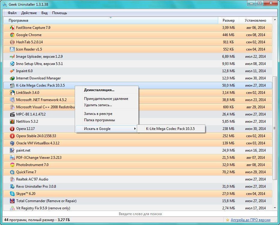Click the Inno Setup Ultra icon

(12, 64)
